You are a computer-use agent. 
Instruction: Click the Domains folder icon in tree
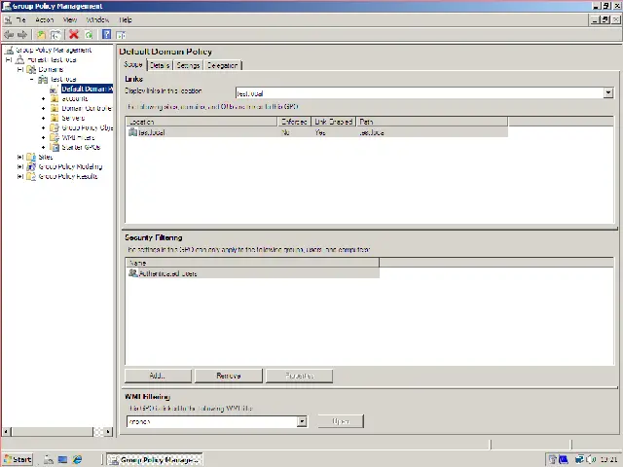(x=31, y=69)
